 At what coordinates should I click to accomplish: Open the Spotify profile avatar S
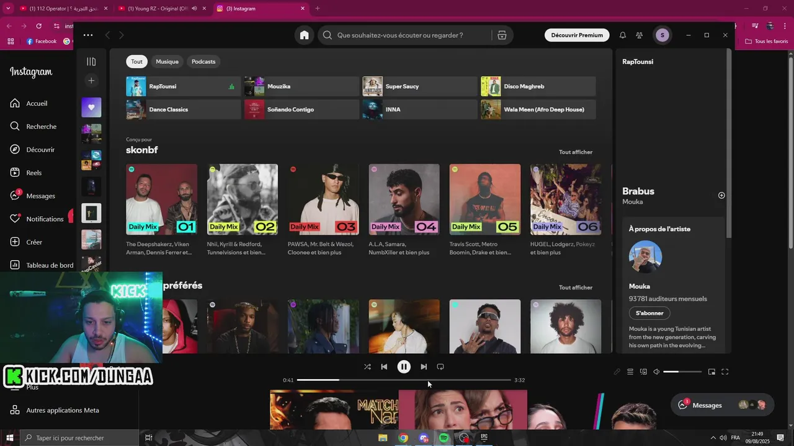pyautogui.click(x=662, y=35)
